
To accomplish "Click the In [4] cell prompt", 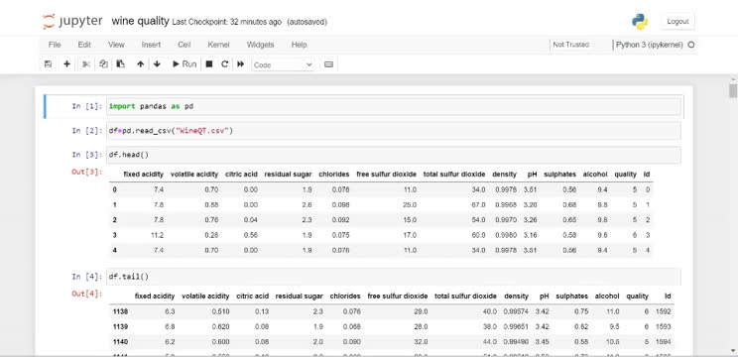I will 87,276.
